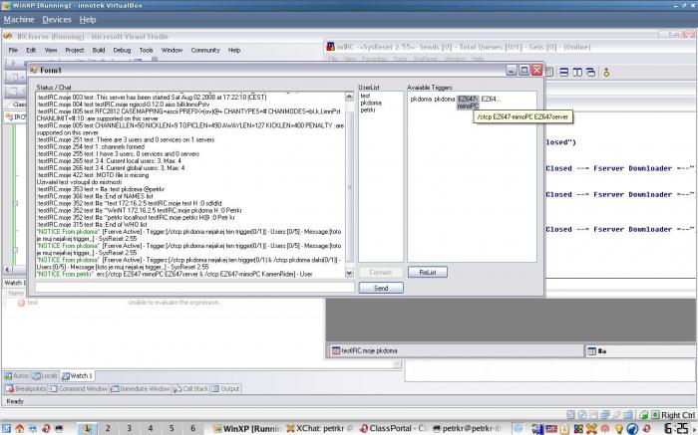Click the lightbulb tray icon
This screenshot has width=698, height=435.
click(x=619, y=429)
